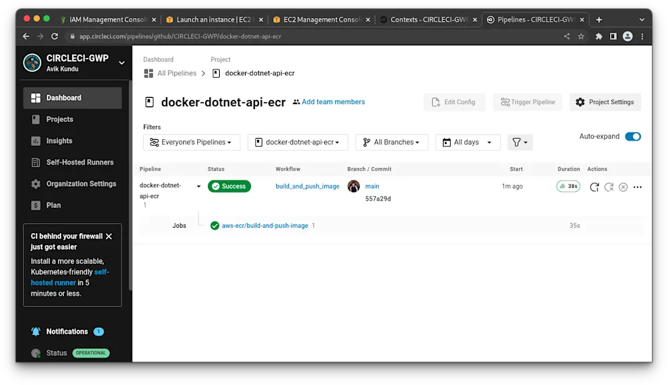Close the Pipelines - CIRCLECI-GWP tab
This screenshot has height=385, width=668.
582,19
